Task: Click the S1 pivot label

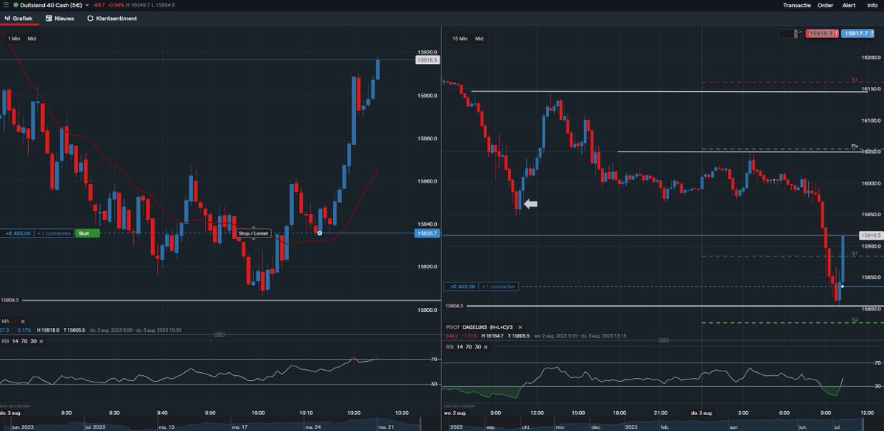Action: click(x=855, y=253)
